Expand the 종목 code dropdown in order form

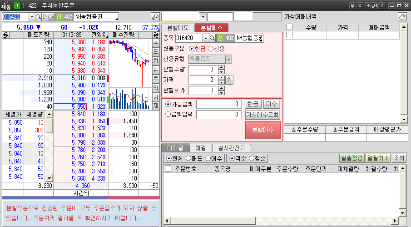(x=206, y=38)
